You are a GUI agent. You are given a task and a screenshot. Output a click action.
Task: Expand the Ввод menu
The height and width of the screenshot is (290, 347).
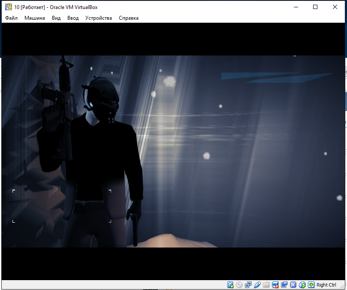(73, 18)
